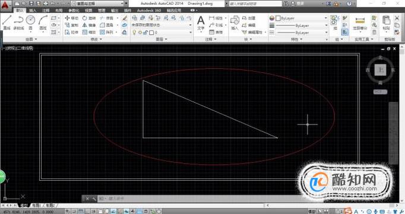405x214 pixels.
Task: Select the Line (直线) drawing tool
Action: 7,22
